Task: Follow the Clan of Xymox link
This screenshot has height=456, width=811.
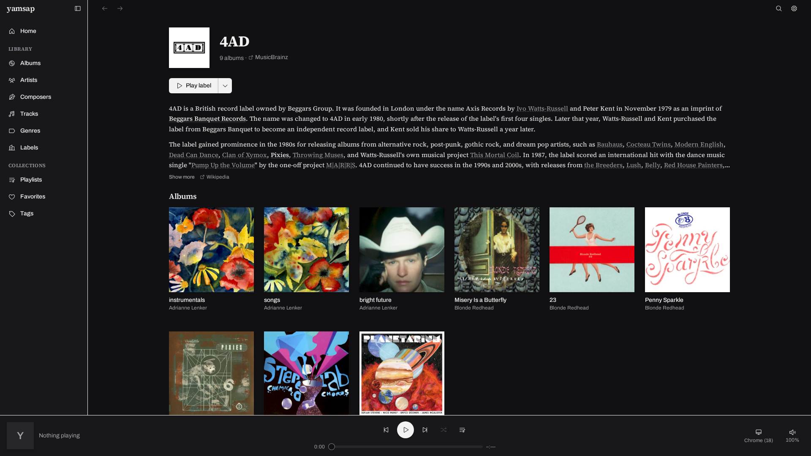Action: pyautogui.click(x=245, y=155)
